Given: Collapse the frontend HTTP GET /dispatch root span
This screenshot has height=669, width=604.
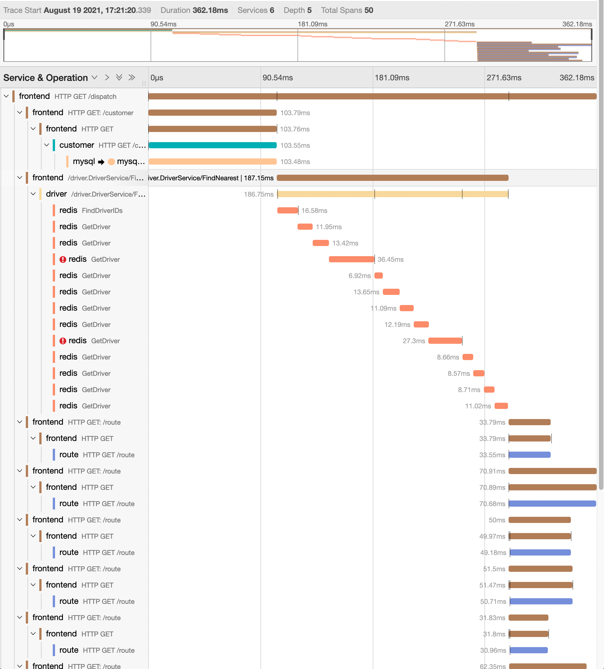Looking at the screenshot, I should tap(6, 96).
